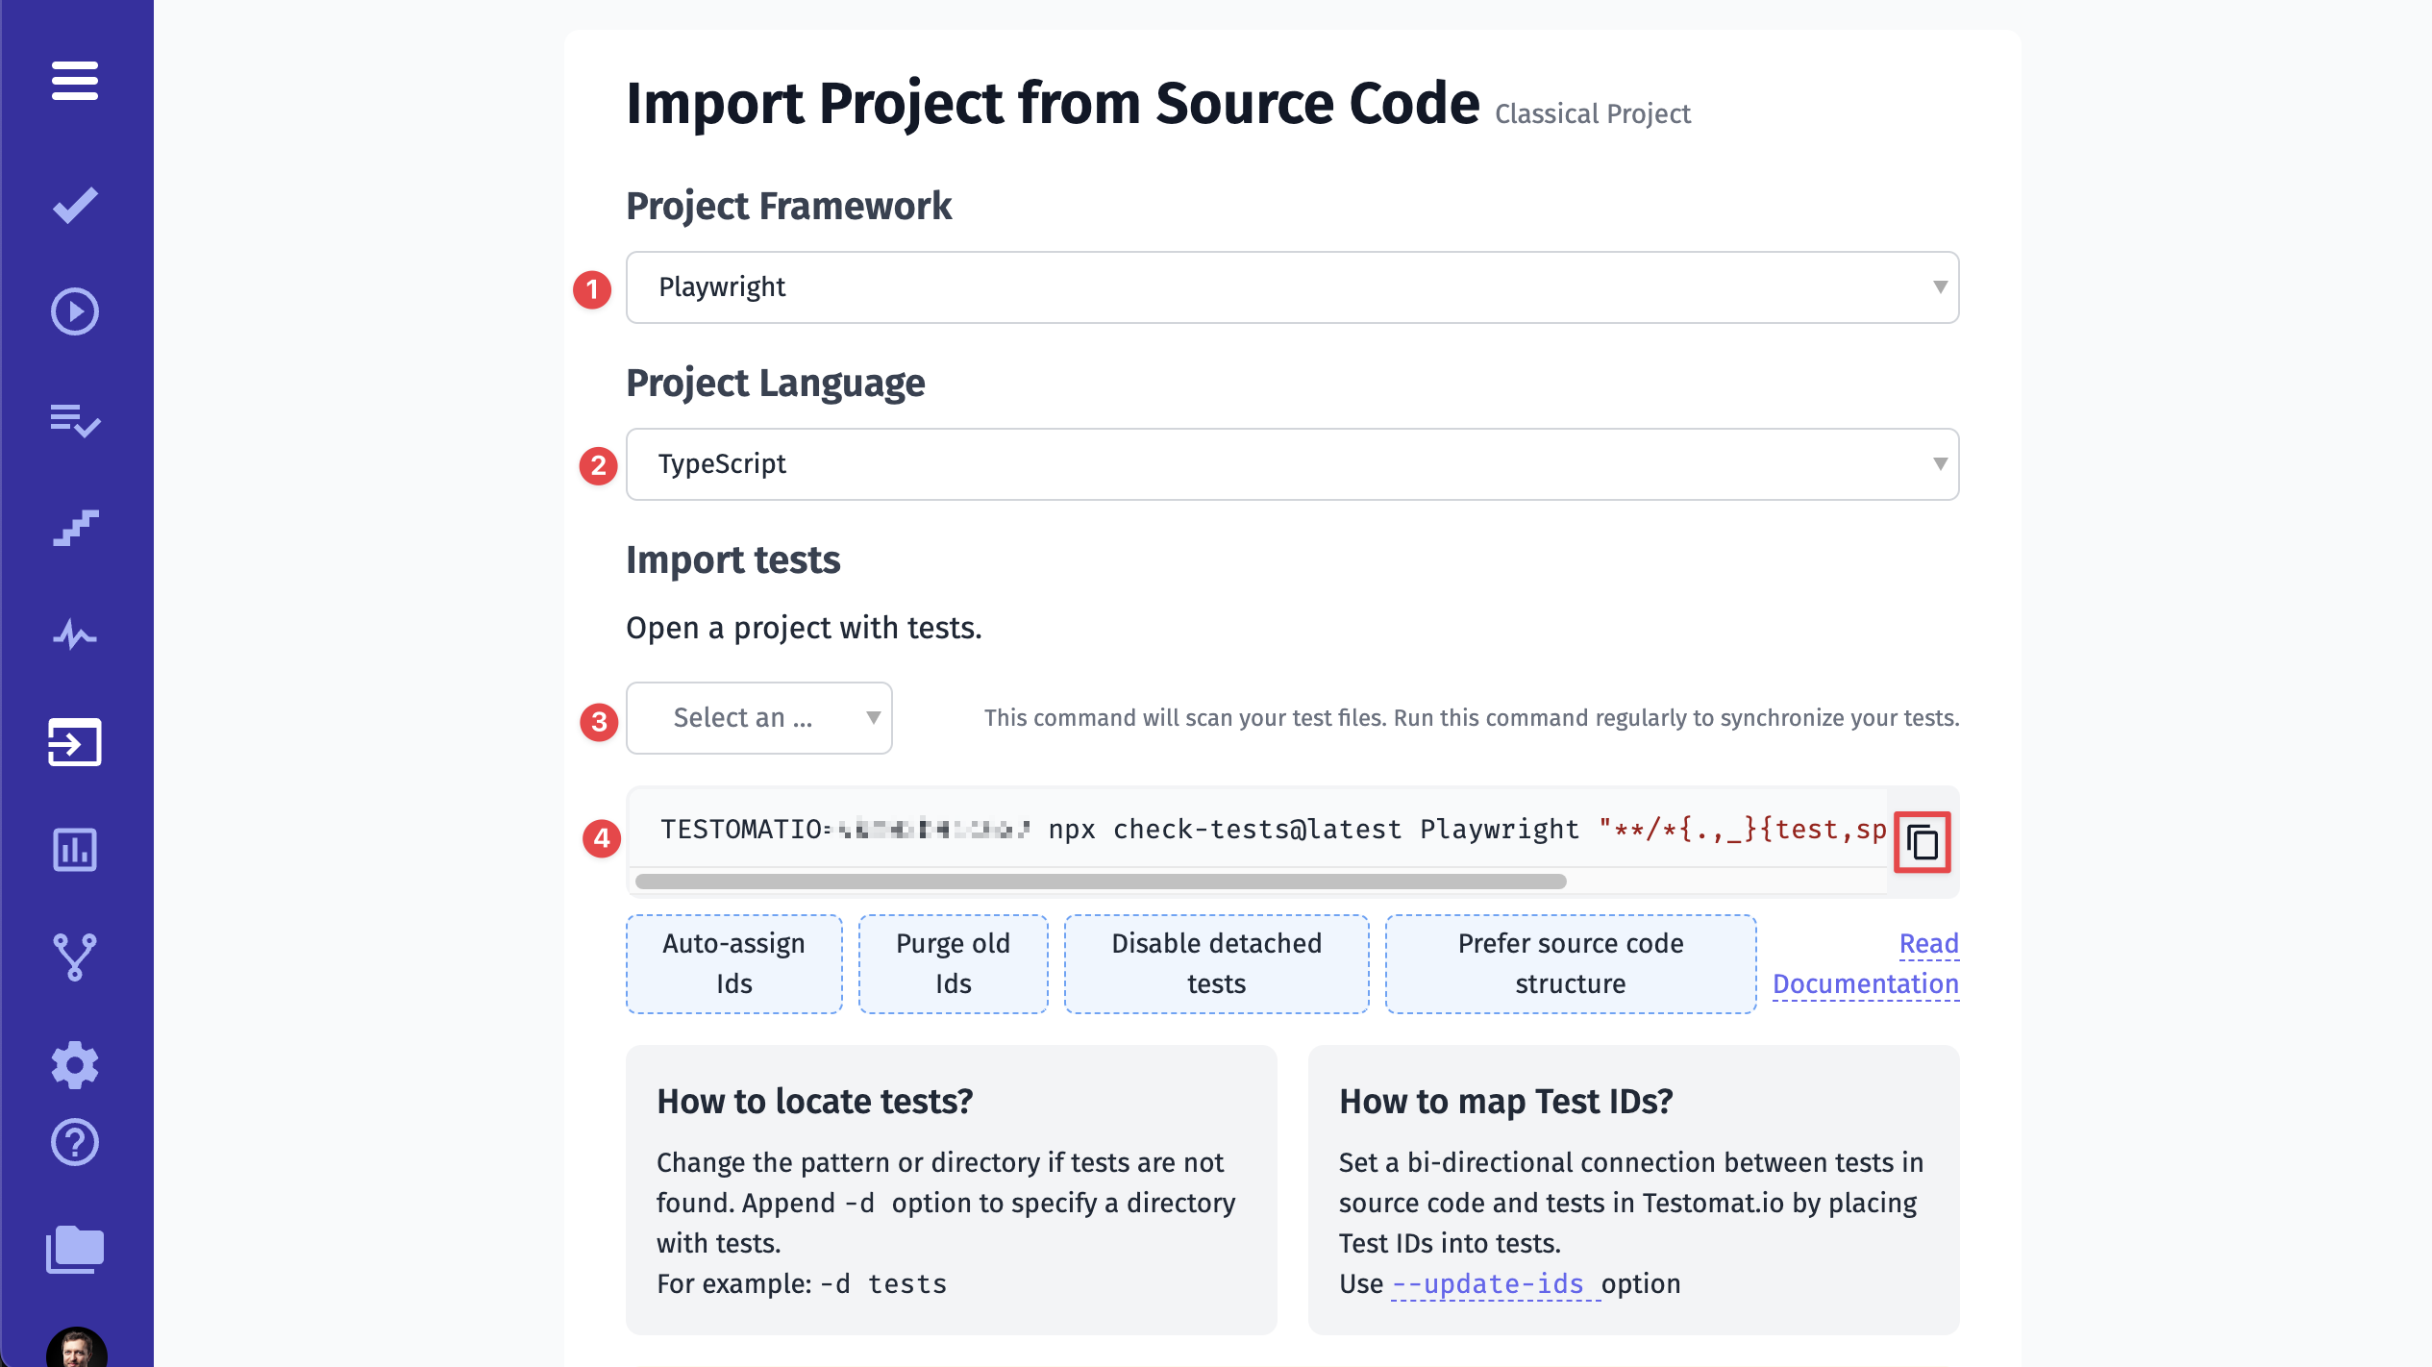Click the hamburger menu icon
The width and height of the screenshot is (2432, 1367).
(x=73, y=77)
